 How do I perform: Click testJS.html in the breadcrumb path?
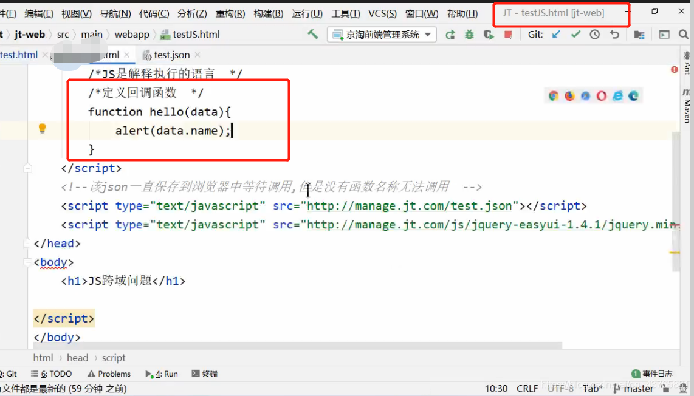click(x=190, y=35)
